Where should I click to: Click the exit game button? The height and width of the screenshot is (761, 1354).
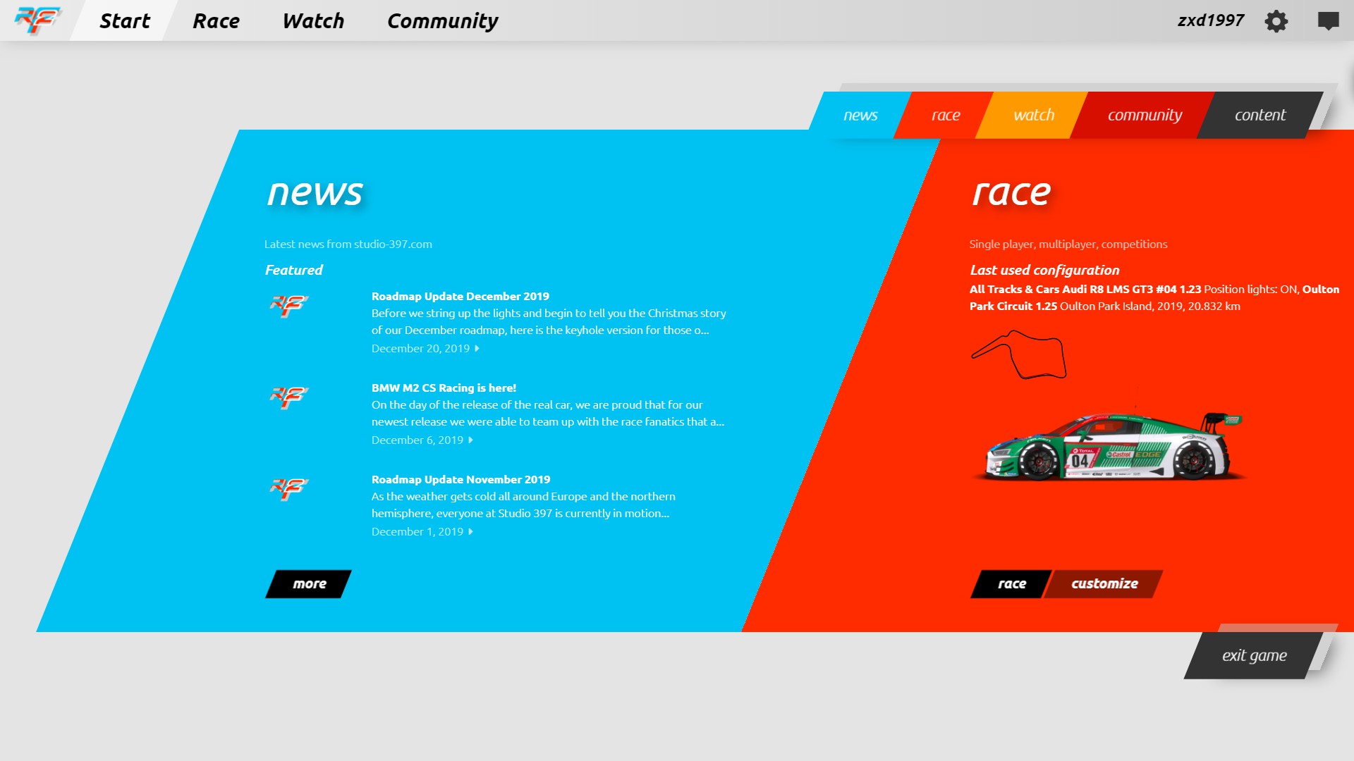pyautogui.click(x=1254, y=656)
